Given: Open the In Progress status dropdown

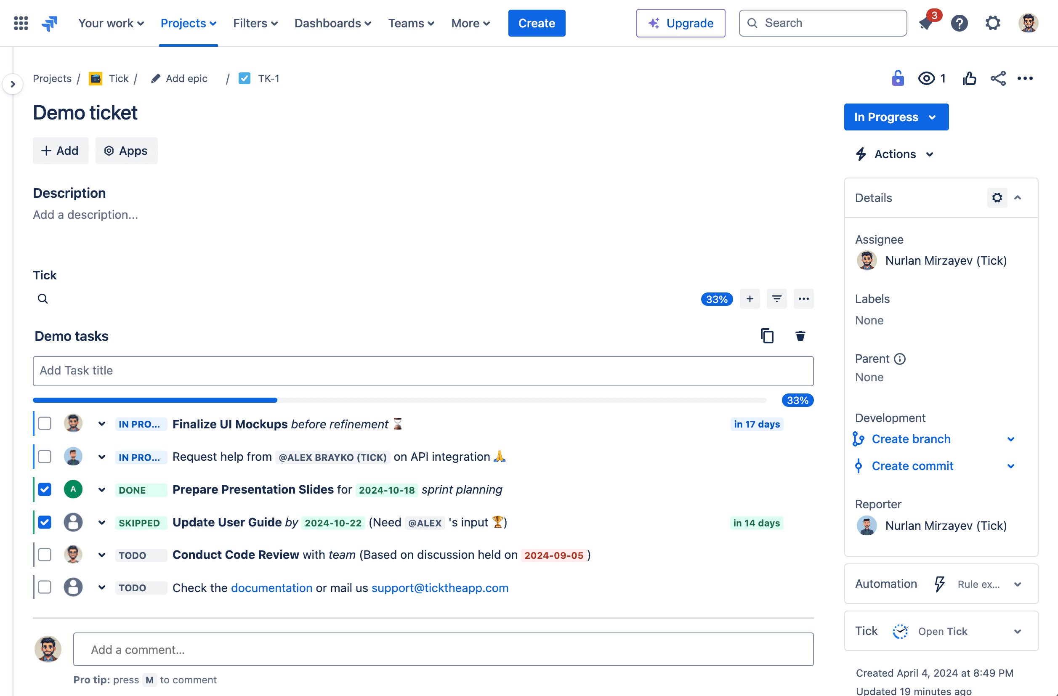Looking at the screenshot, I should pyautogui.click(x=896, y=117).
